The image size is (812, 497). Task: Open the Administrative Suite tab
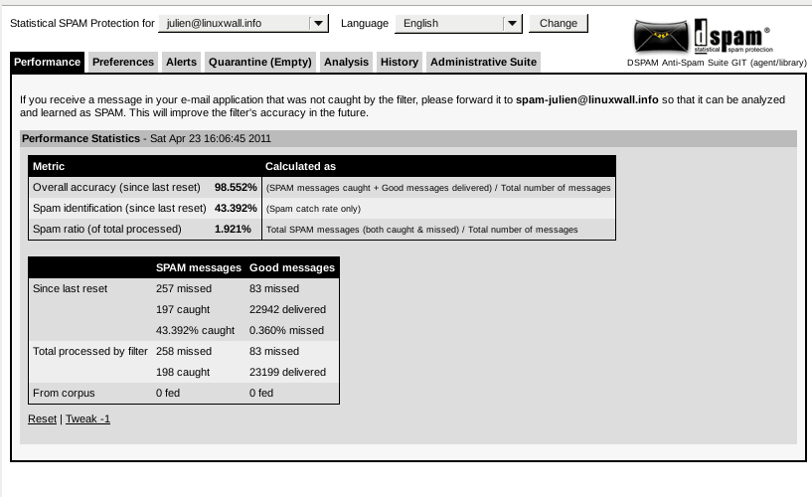point(483,62)
